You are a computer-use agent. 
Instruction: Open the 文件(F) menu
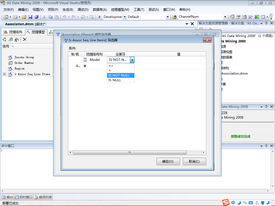point(8,10)
